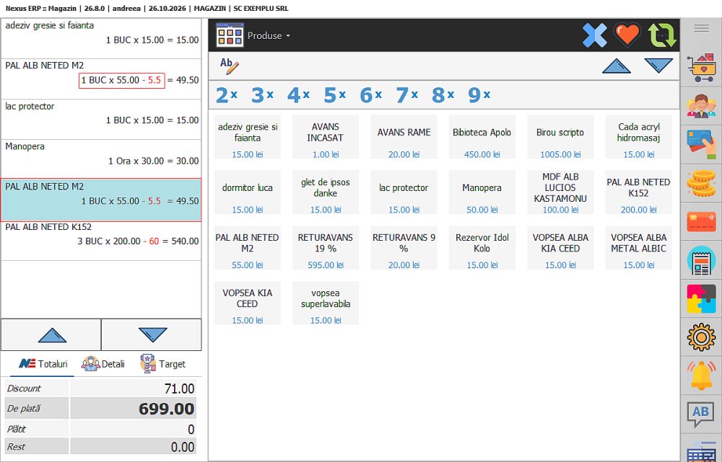The height and width of the screenshot is (462, 722).
Task: Click the product grid icon beside Produse
Action: tap(230, 35)
